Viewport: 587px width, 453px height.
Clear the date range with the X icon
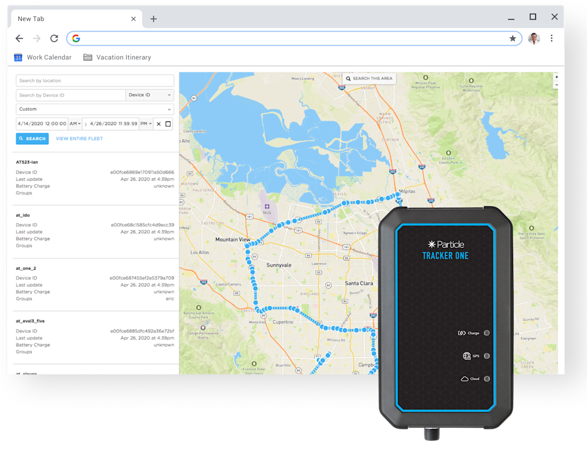[x=158, y=124]
